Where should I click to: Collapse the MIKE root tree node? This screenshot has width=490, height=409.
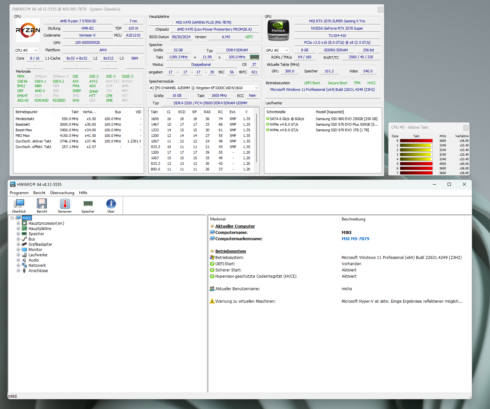tap(12, 218)
